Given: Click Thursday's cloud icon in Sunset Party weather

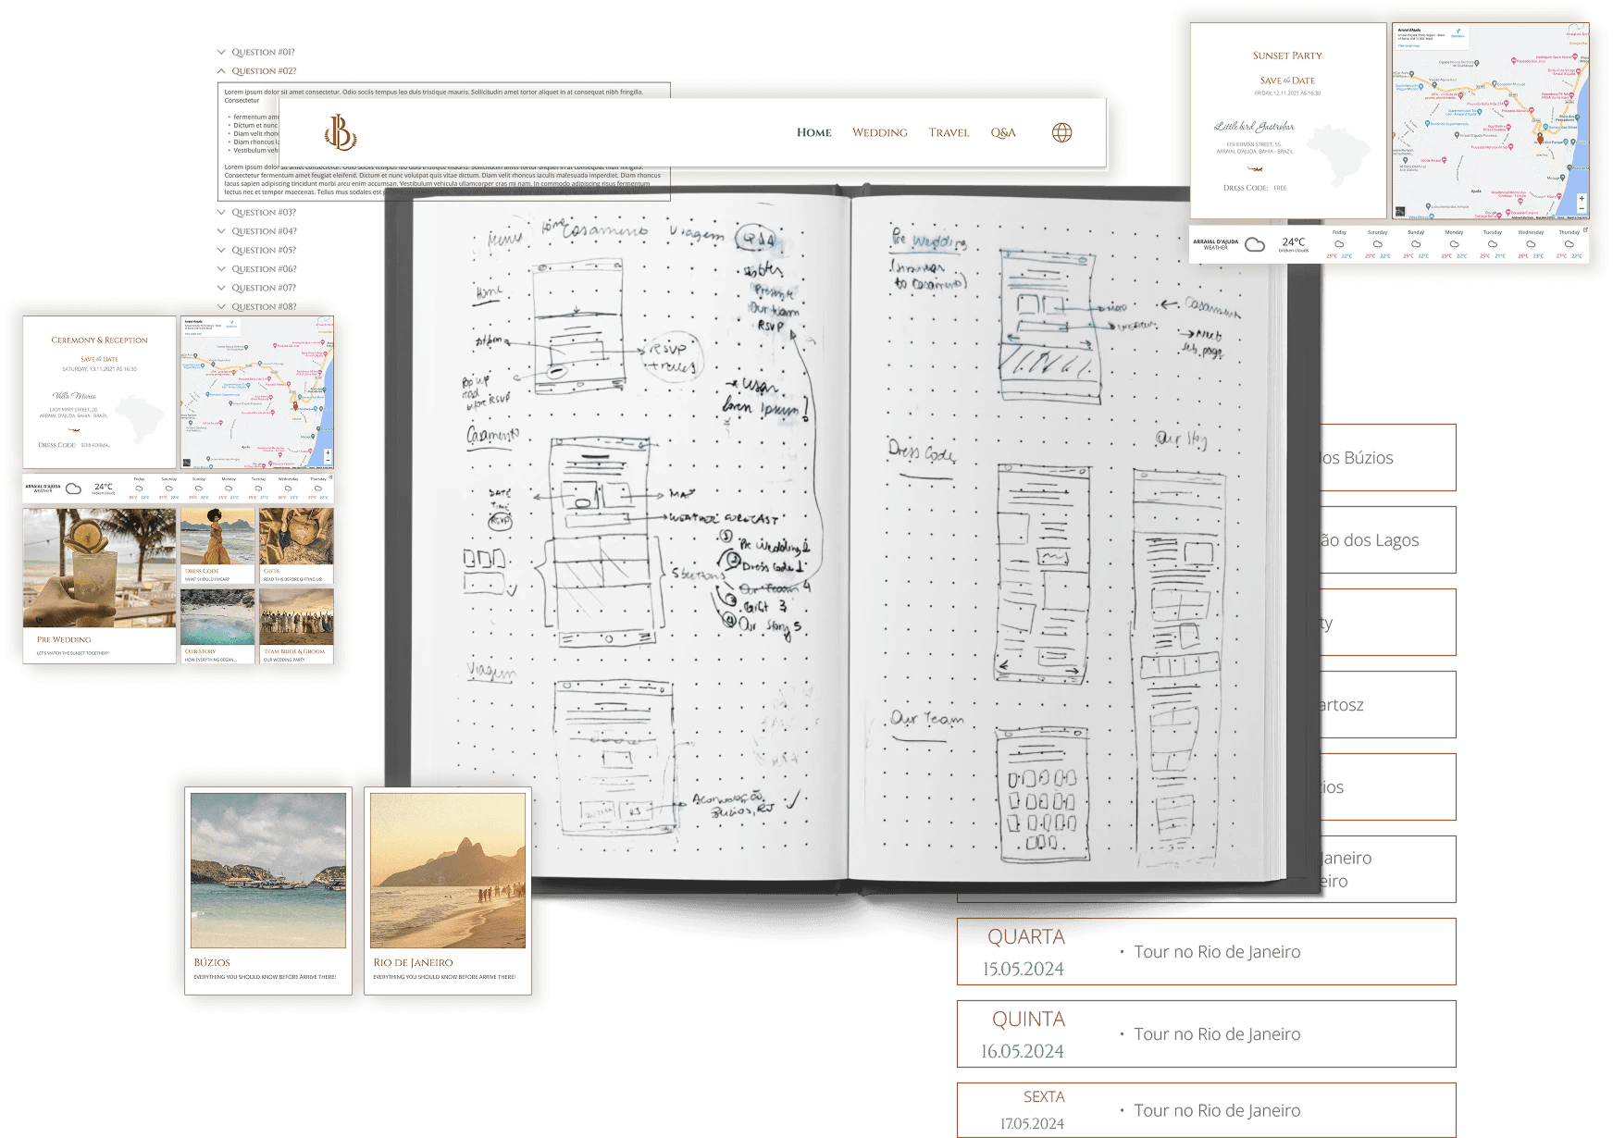Looking at the screenshot, I should click(1569, 244).
